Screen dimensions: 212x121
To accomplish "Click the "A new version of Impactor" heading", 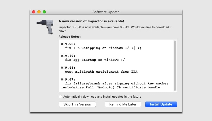I will point(91,21).
